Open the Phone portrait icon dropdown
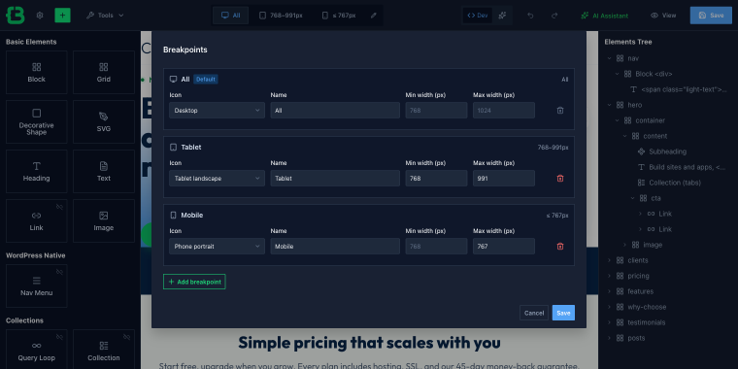Viewport: 738px width, 369px height. (217, 246)
